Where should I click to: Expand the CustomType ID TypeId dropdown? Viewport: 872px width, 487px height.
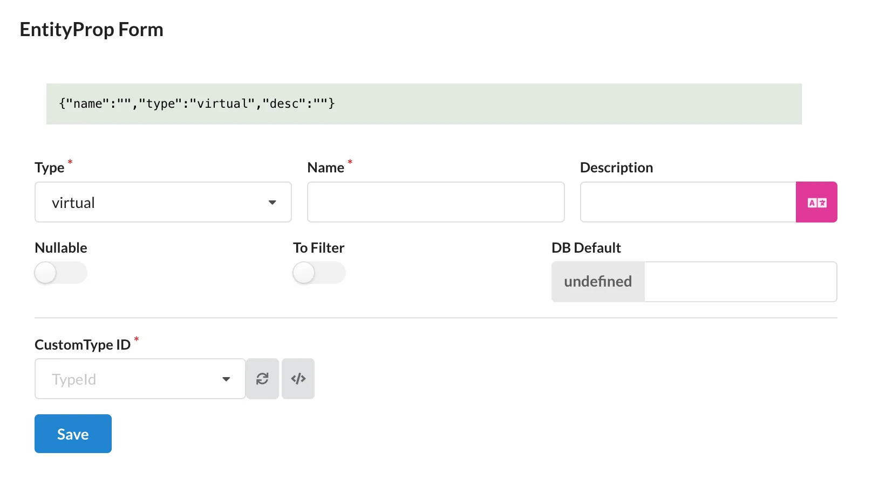tap(130, 379)
